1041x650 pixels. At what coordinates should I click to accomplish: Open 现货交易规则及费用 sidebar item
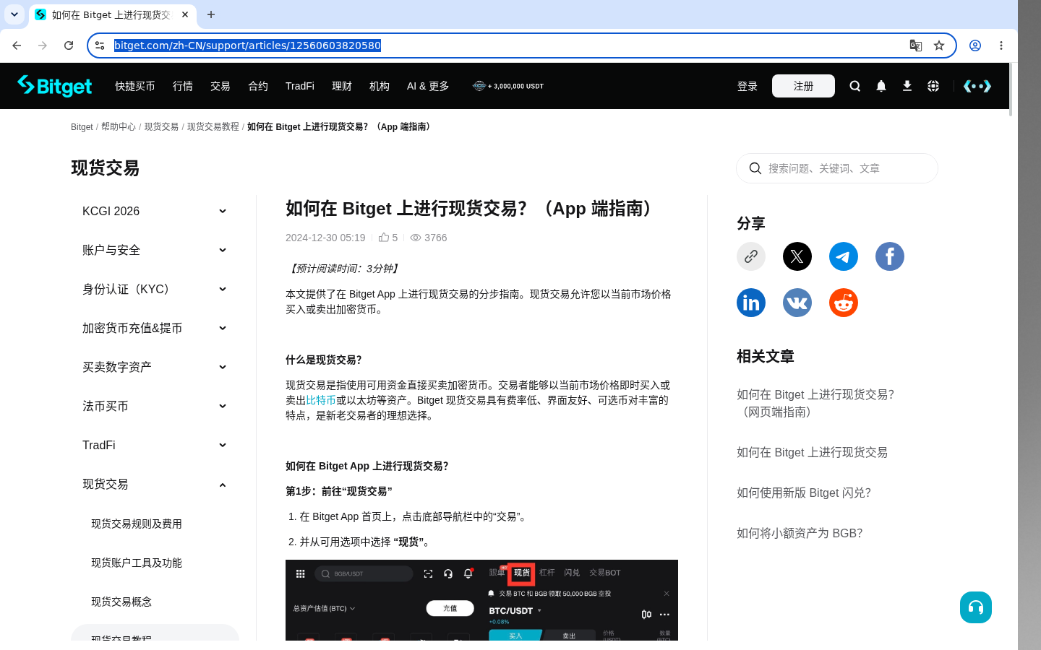click(137, 524)
